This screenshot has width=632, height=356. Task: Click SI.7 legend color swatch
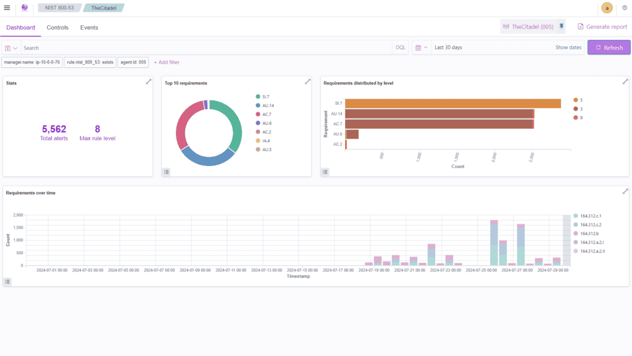click(257, 97)
